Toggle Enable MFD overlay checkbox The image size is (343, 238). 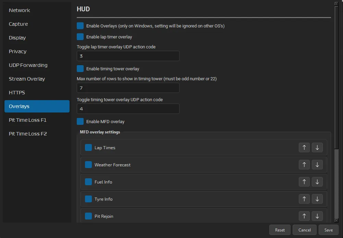80,121
